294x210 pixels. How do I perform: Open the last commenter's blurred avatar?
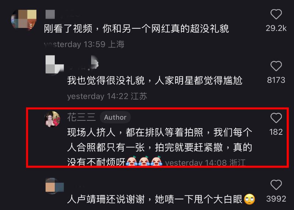click(x=54, y=186)
